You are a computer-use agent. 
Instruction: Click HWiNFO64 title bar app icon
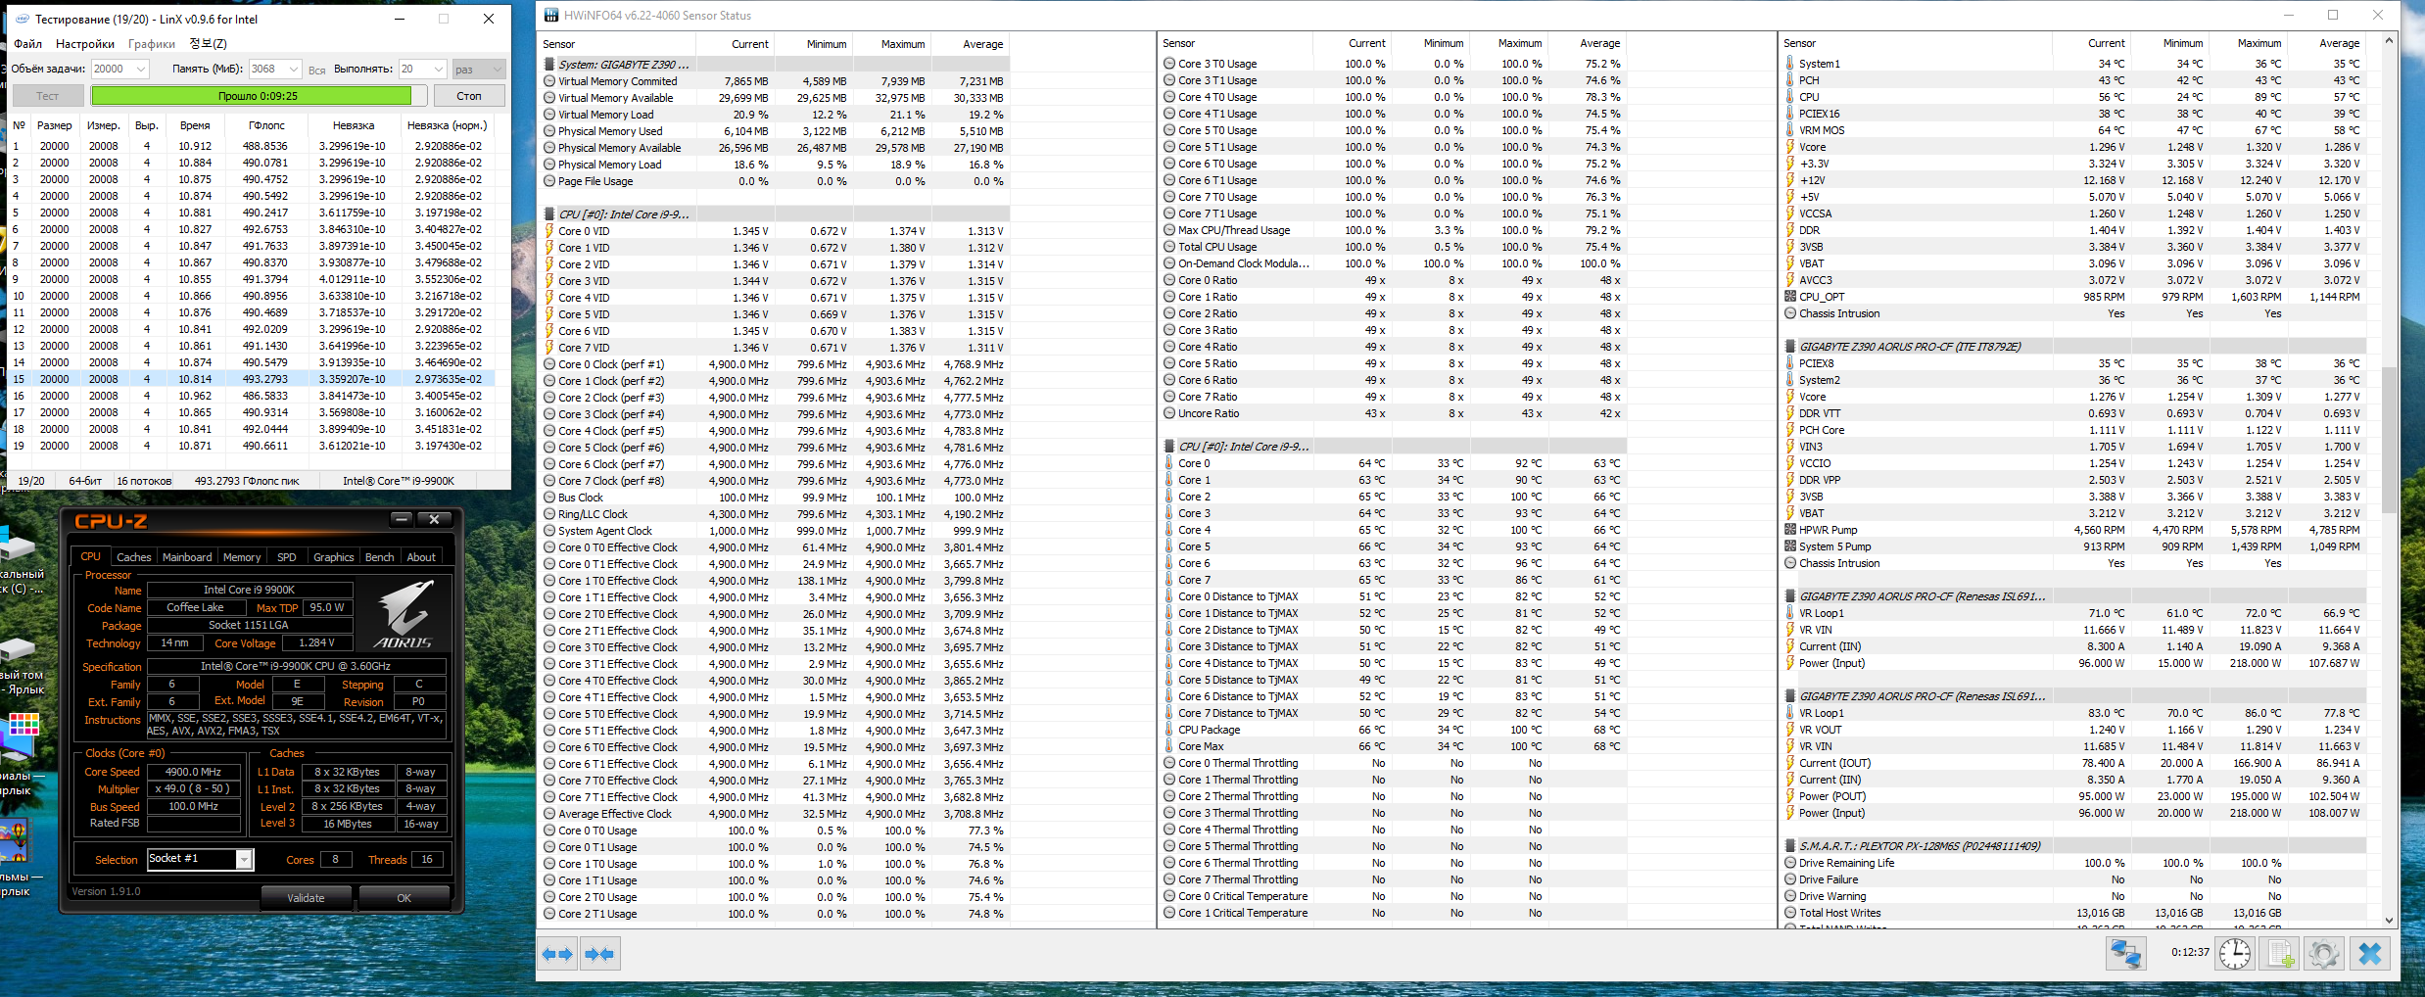(551, 16)
